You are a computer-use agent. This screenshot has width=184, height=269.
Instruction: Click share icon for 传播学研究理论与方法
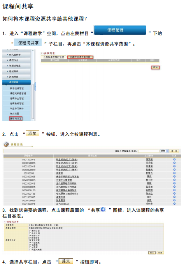coord(174,176)
